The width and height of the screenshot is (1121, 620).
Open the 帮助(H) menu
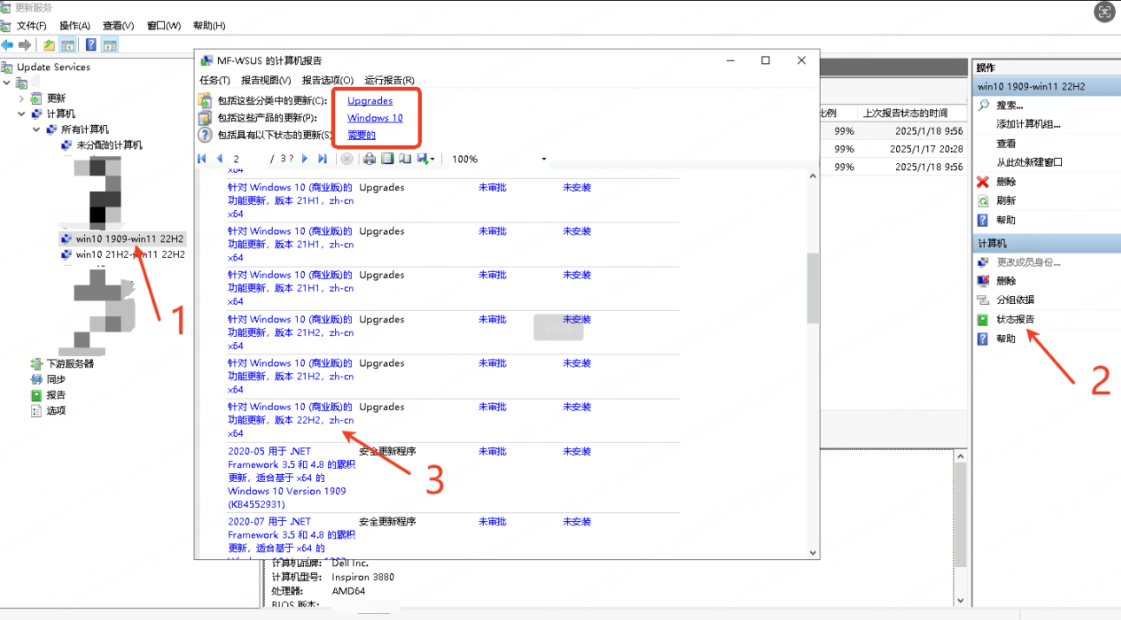(x=208, y=26)
